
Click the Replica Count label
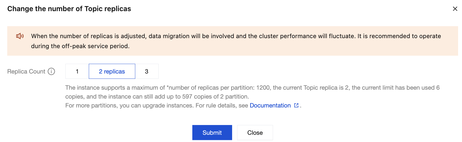tap(26, 72)
